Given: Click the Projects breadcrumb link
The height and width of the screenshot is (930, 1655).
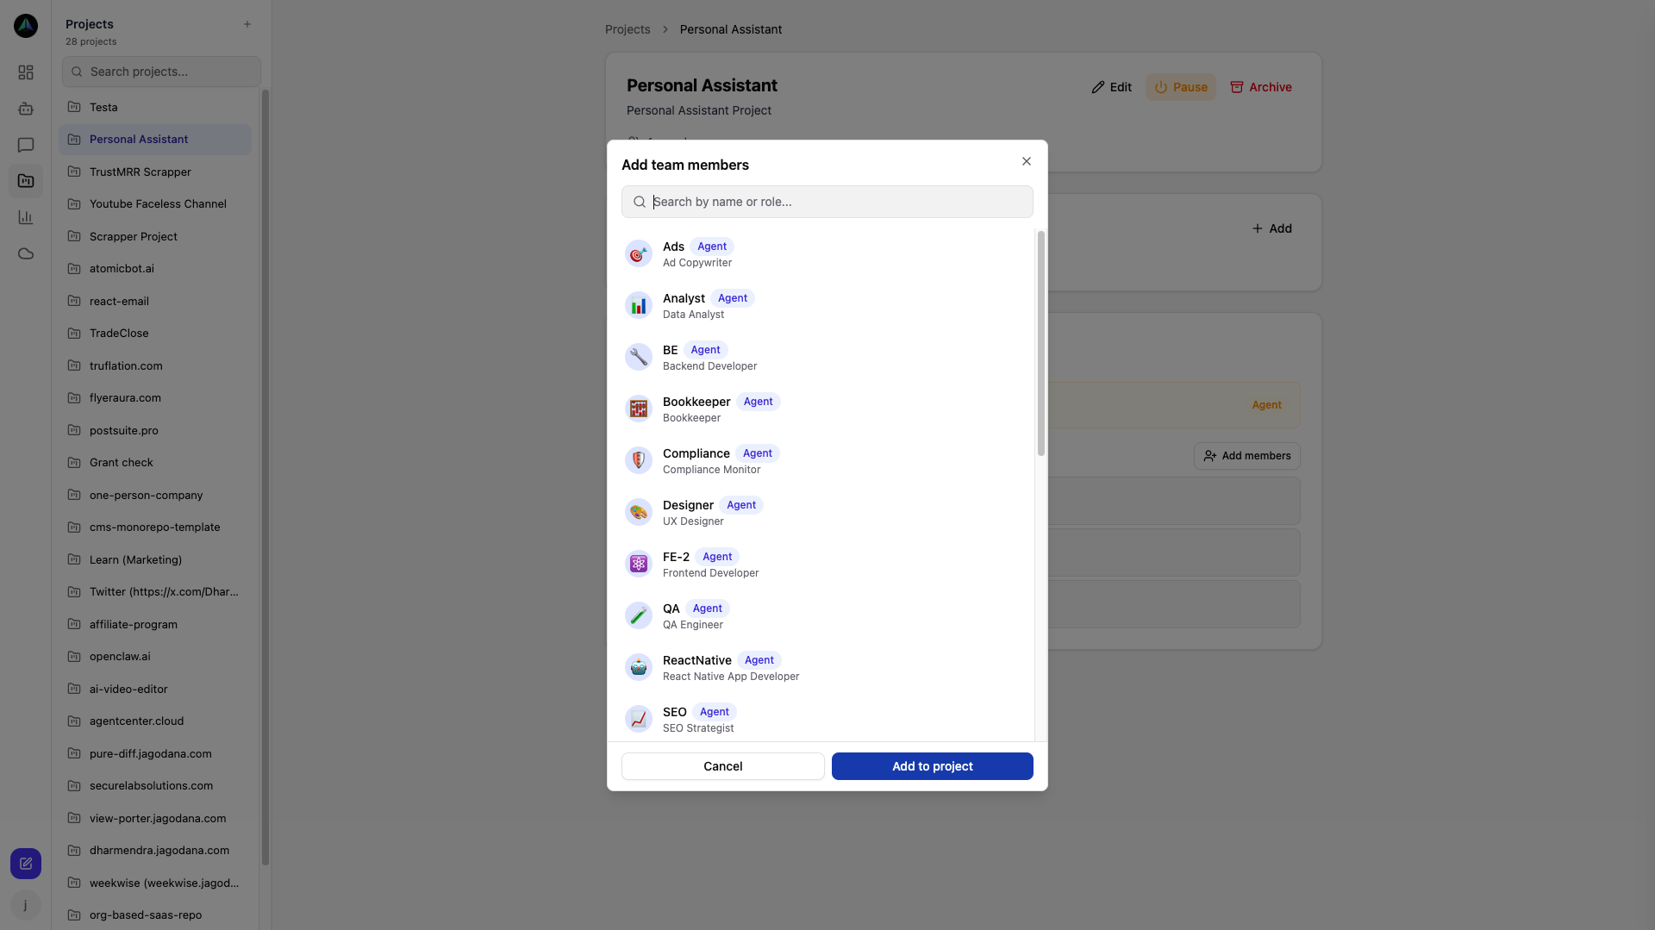Looking at the screenshot, I should coord(627,29).
